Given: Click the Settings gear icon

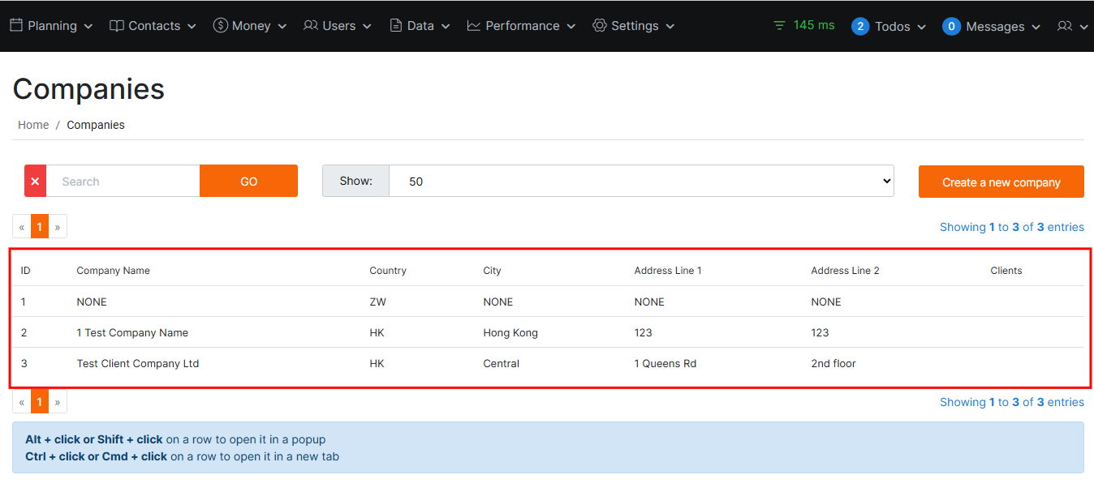Looking at the screenshot, I should point(600,25).
